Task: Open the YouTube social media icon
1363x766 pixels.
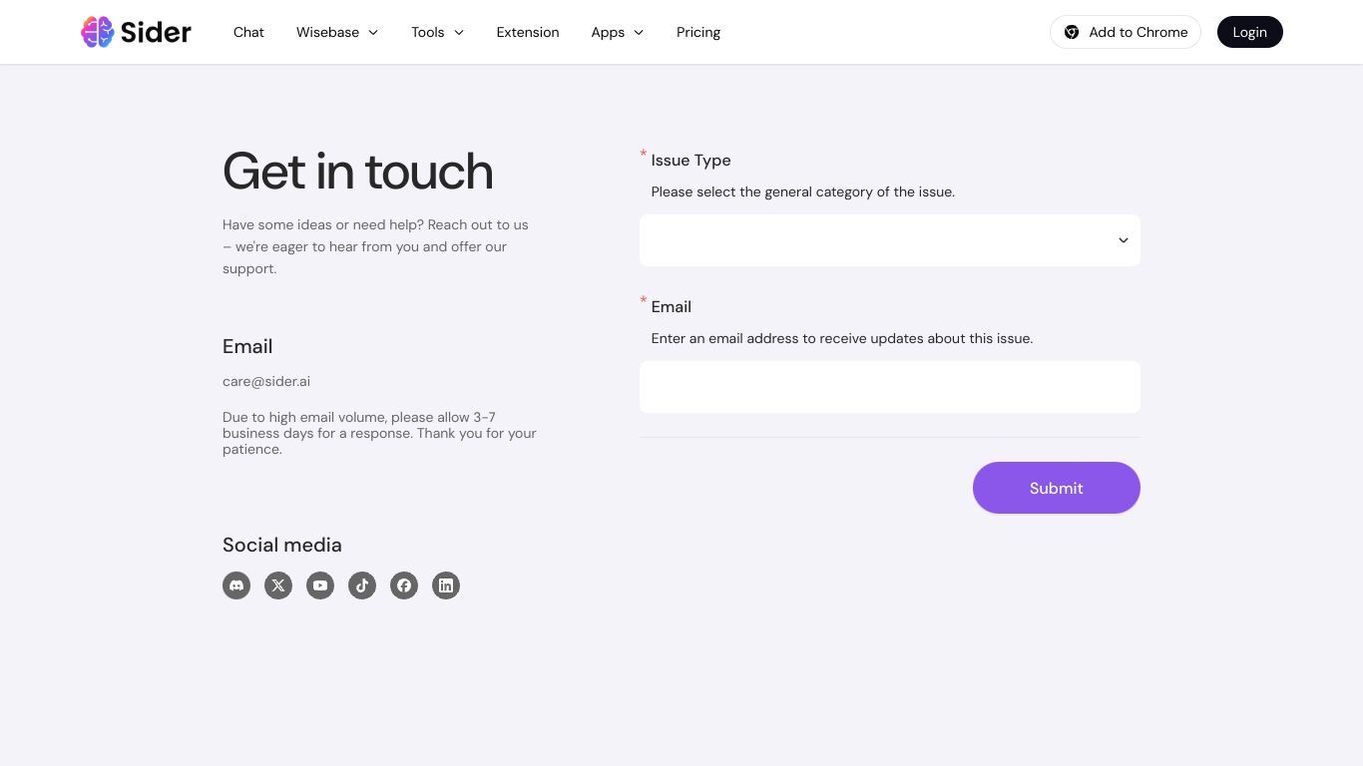Action: pos(320,585)
